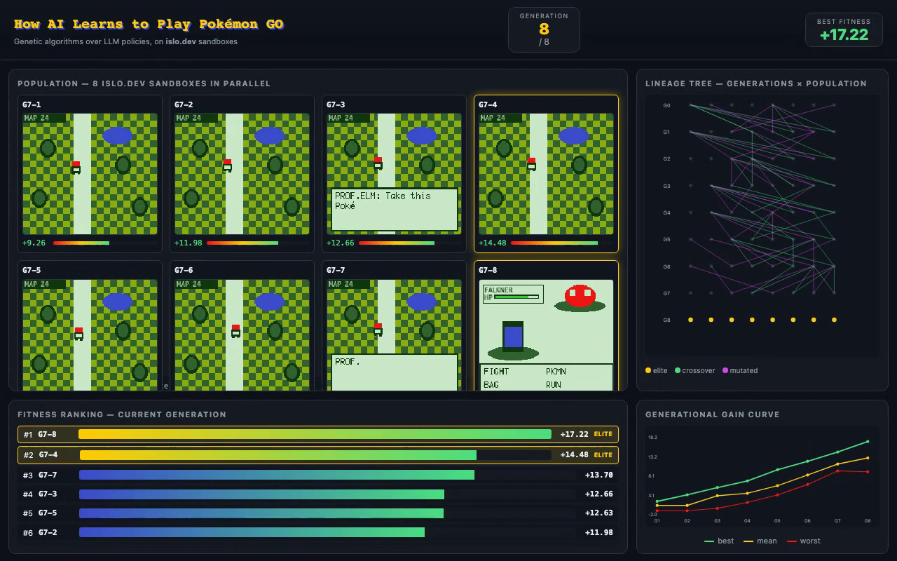Open the G7-6 sandbox game thumbnail
This screenshot has width=897, height=561.
(x=242, y=335)
